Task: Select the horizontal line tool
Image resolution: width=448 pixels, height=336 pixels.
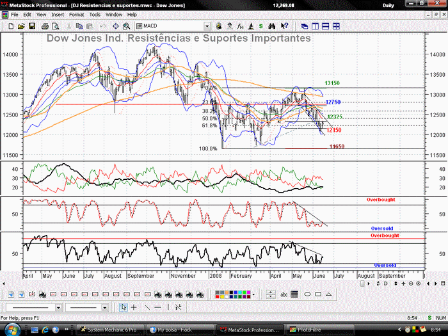Action: [157, 307]
